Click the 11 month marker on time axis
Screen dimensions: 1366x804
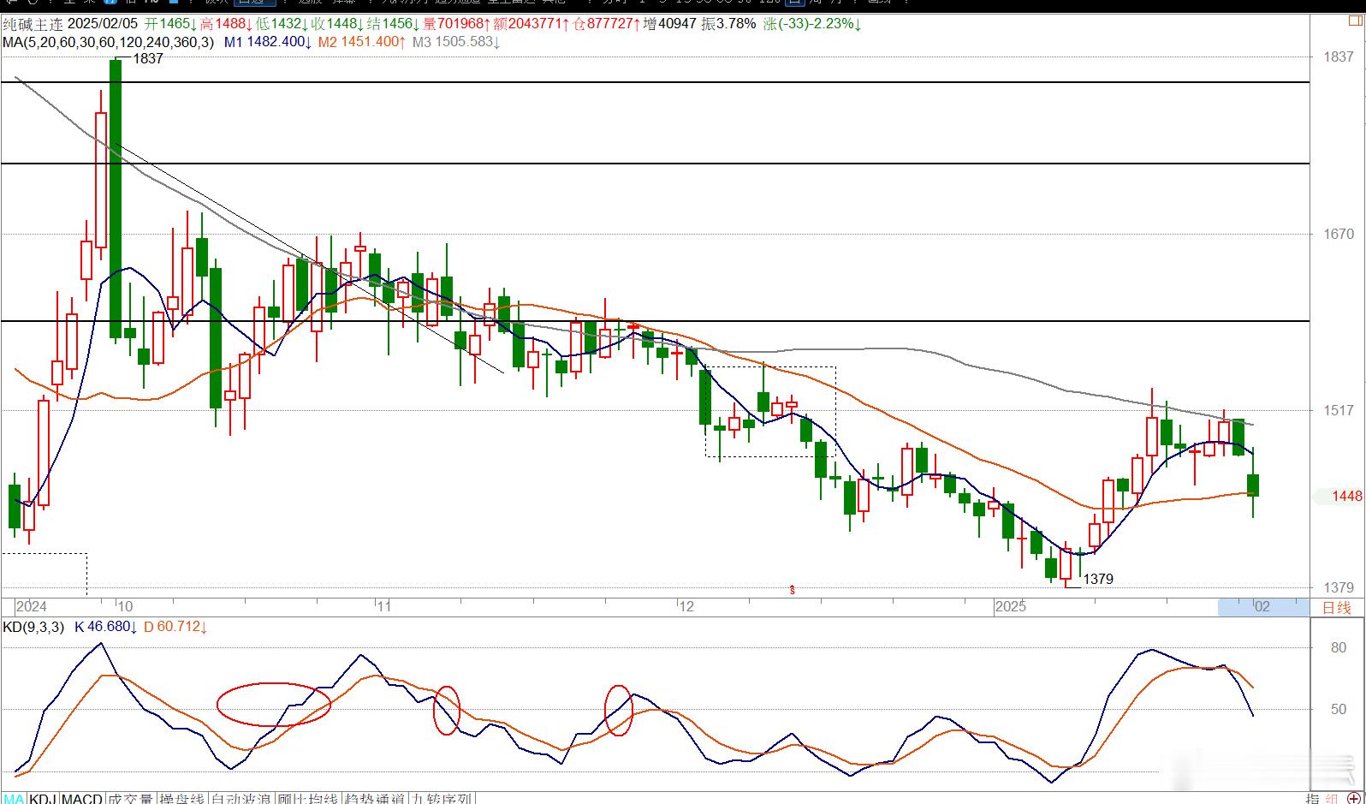click(x=383, y=607)
